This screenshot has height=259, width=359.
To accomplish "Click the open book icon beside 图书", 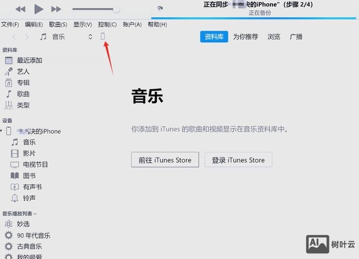I will (x=14, y=176).
